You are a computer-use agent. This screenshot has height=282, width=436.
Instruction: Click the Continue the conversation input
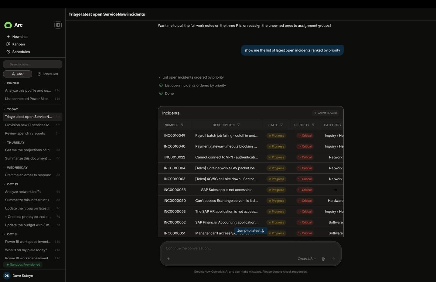251,248
